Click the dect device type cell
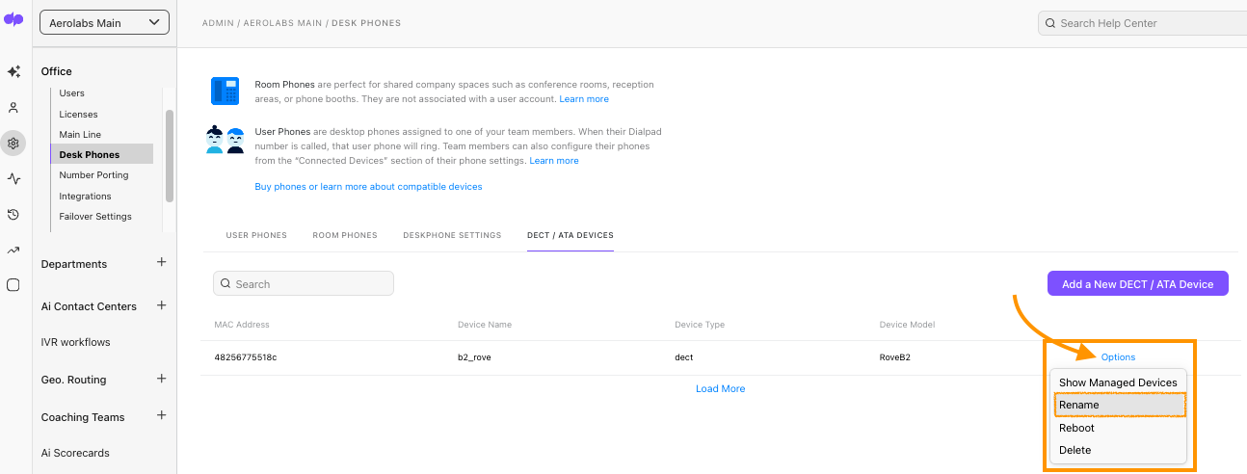The width and height of the screenshot is (1247, 474). pyautogui.click(x=684, y=357)
